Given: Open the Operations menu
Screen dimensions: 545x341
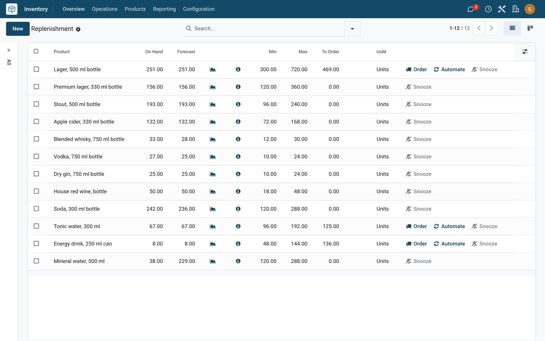Looking at the screenshot, I should click(105, 9).
